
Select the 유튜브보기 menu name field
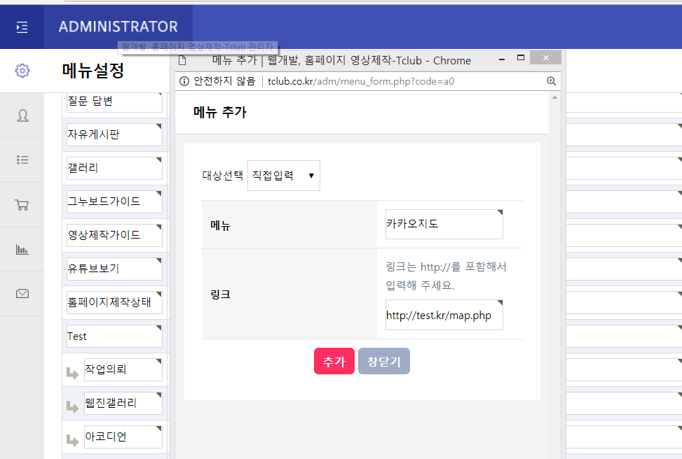(114, 269)
